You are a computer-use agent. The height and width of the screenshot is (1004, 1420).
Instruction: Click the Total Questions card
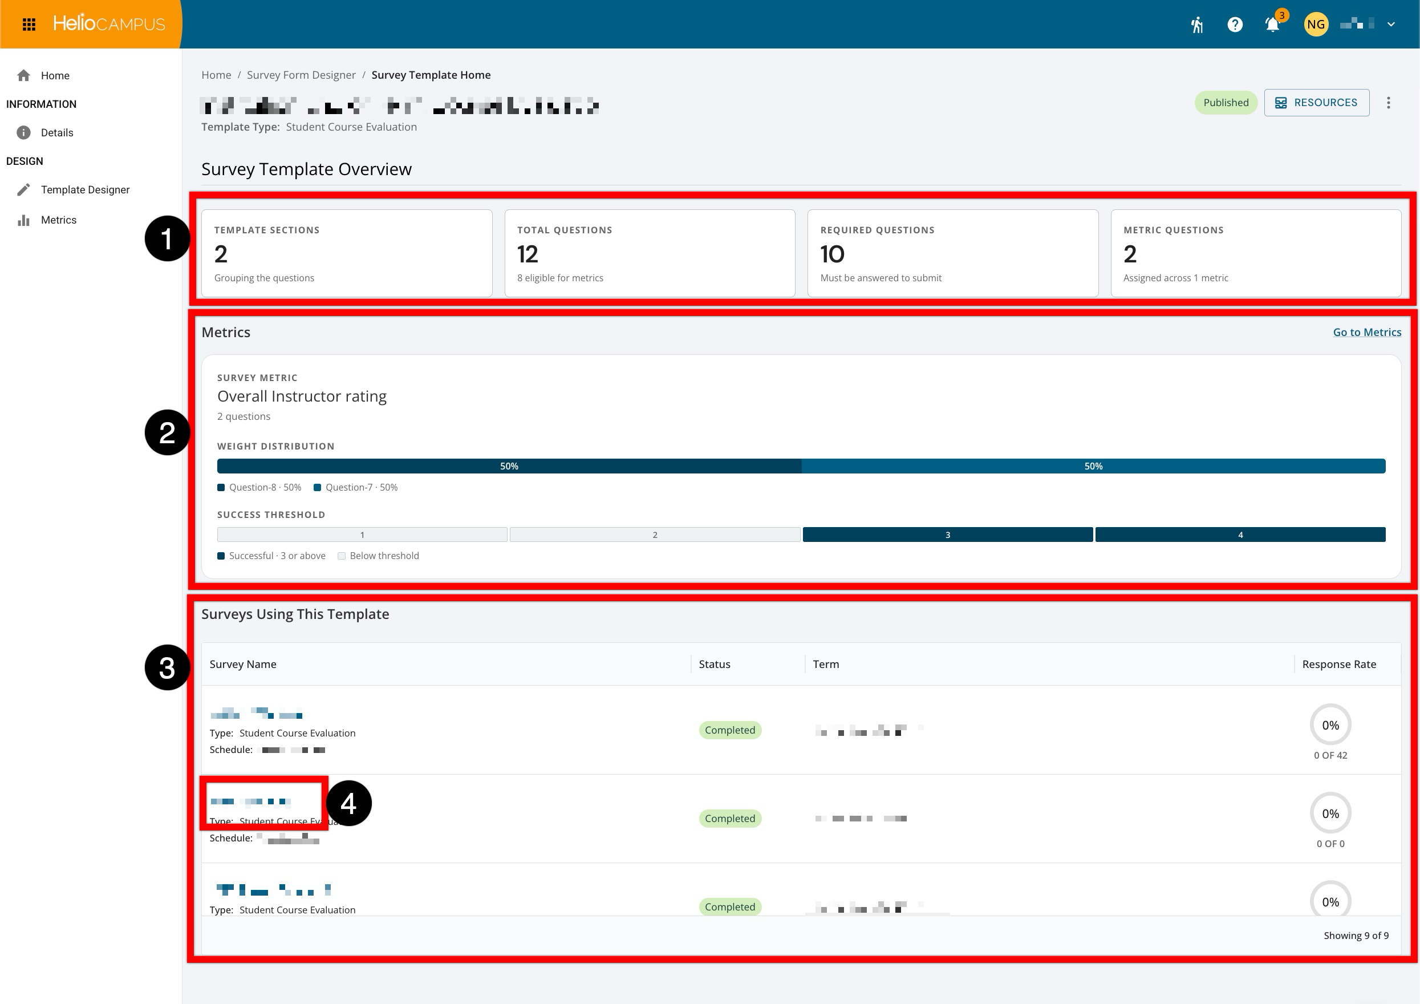(x=650, y=253)
